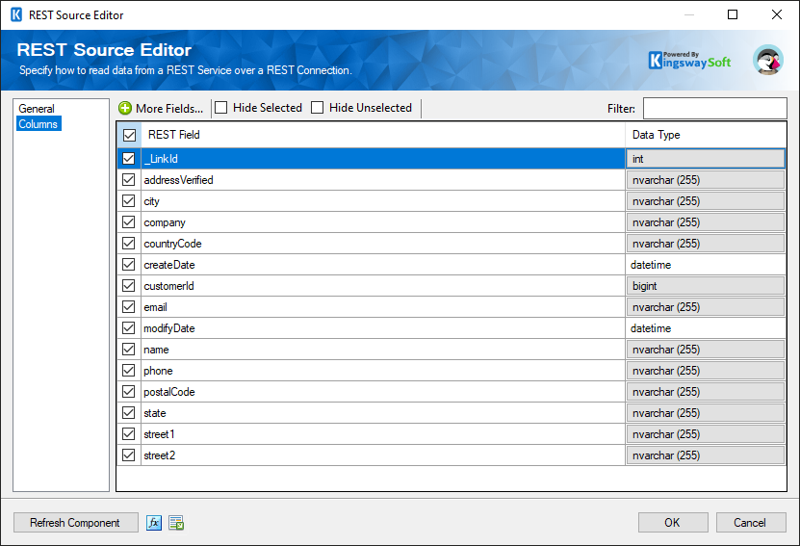Uncheck the _LinkId field checkbox
Image resolution: width=800 pixels, height=546 pixels.
(129, 159)
